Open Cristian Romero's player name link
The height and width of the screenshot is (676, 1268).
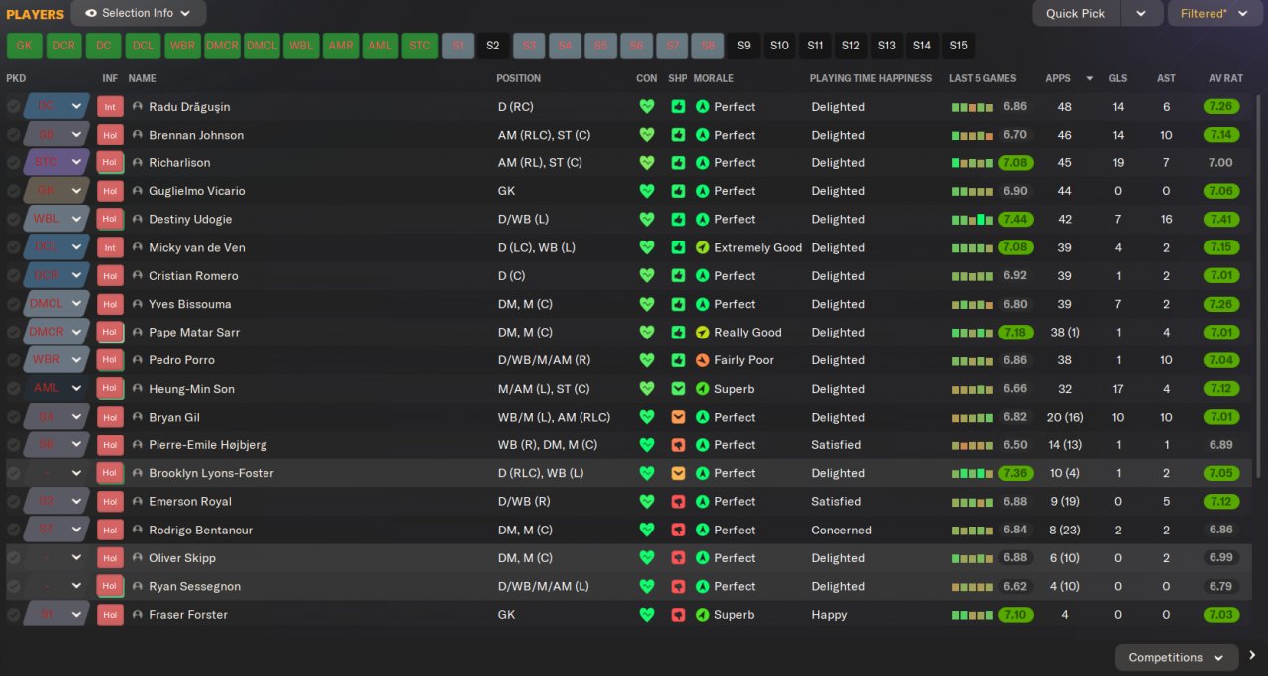coord(193,275)
